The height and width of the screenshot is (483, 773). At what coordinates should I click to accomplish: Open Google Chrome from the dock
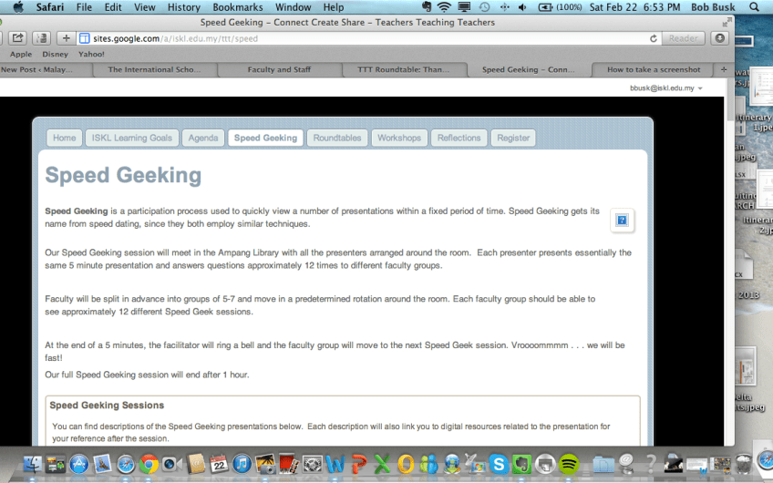coord(149,465)
